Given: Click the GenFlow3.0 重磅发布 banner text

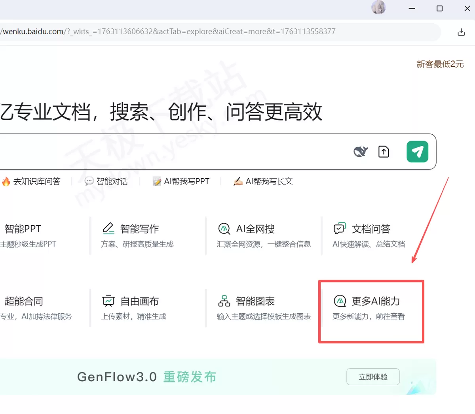Looking at the screenshot, I should 147,377.
